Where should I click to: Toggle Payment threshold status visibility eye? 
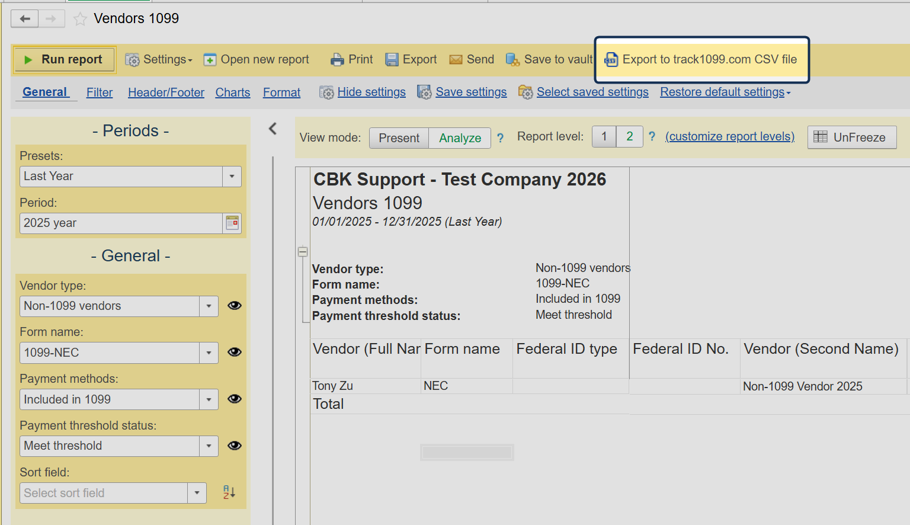point(235,446)
